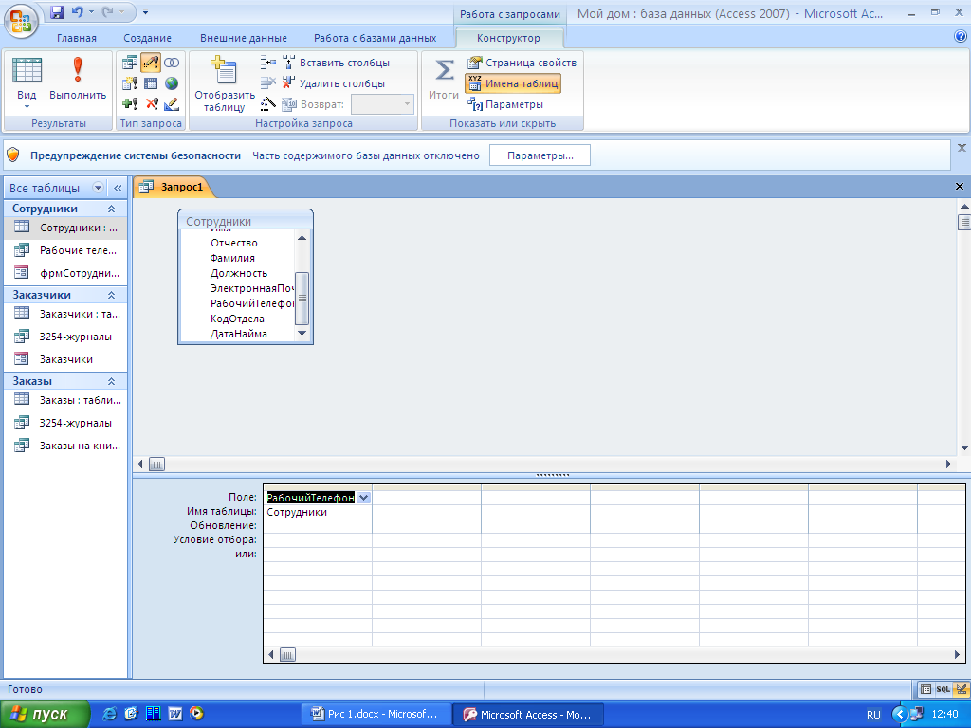Run the query with Выполнить
The height and width of the screenshot is (728, 971).
pos(78,80)
